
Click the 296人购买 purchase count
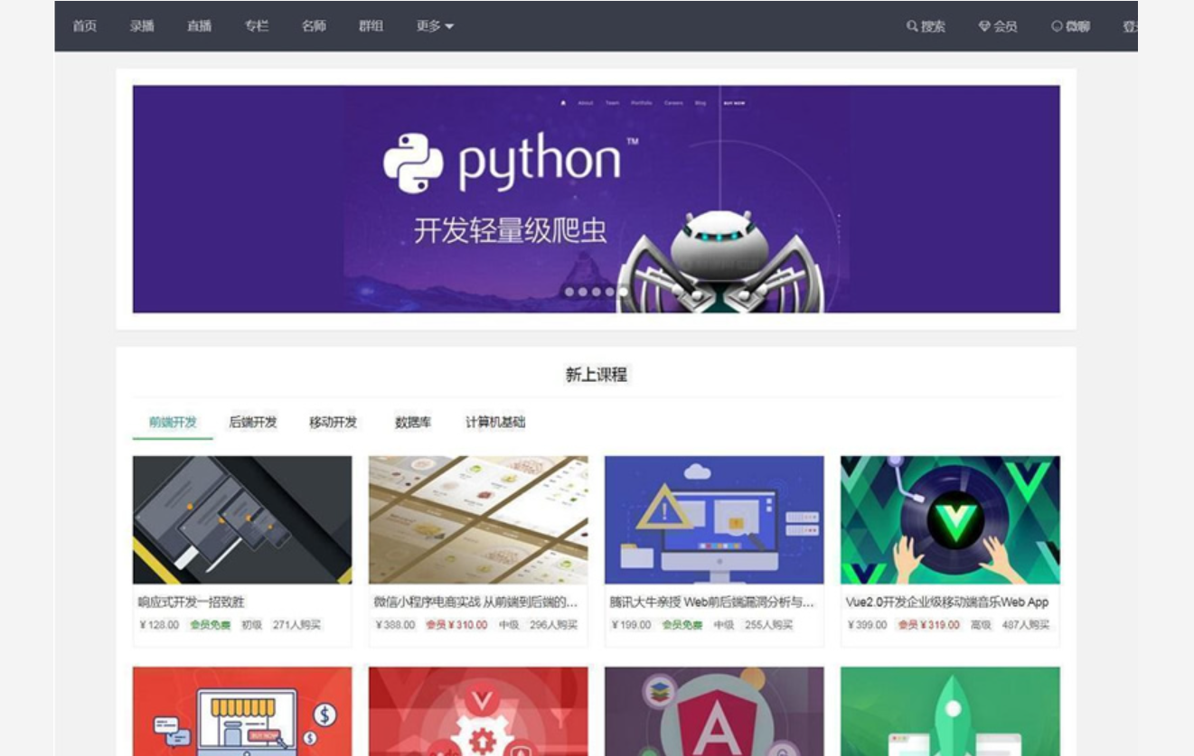click(x=553, y=625)
